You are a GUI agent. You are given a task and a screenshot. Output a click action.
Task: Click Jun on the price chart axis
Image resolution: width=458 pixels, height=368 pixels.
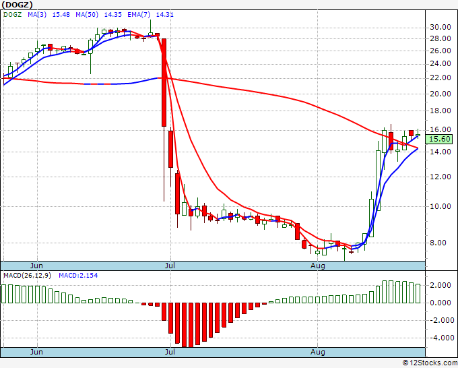tap(36, 266)
